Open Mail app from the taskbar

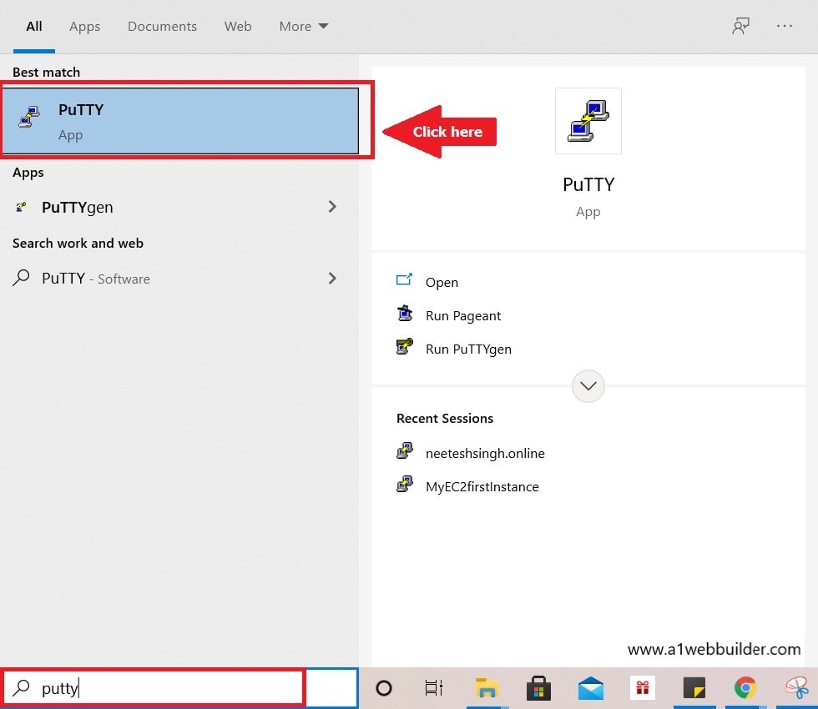pos(591,688)
